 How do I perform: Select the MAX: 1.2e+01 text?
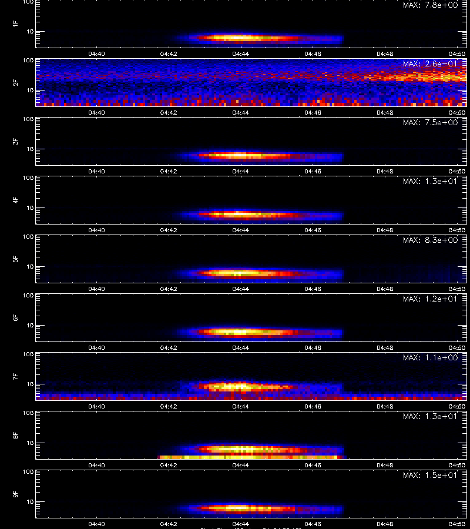click(430, 299)
